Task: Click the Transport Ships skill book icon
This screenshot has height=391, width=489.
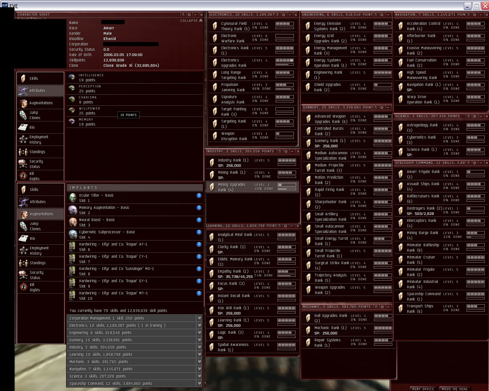Action: [400, 309]
